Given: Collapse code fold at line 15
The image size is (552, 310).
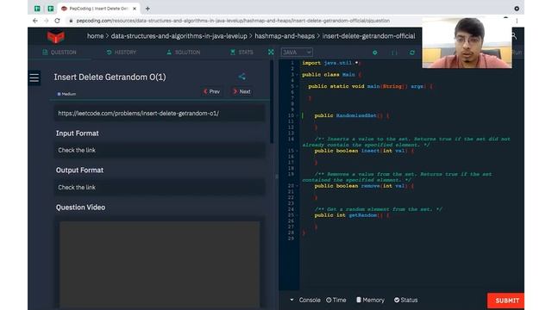Looking at the screenshot, I should [297, 151].
